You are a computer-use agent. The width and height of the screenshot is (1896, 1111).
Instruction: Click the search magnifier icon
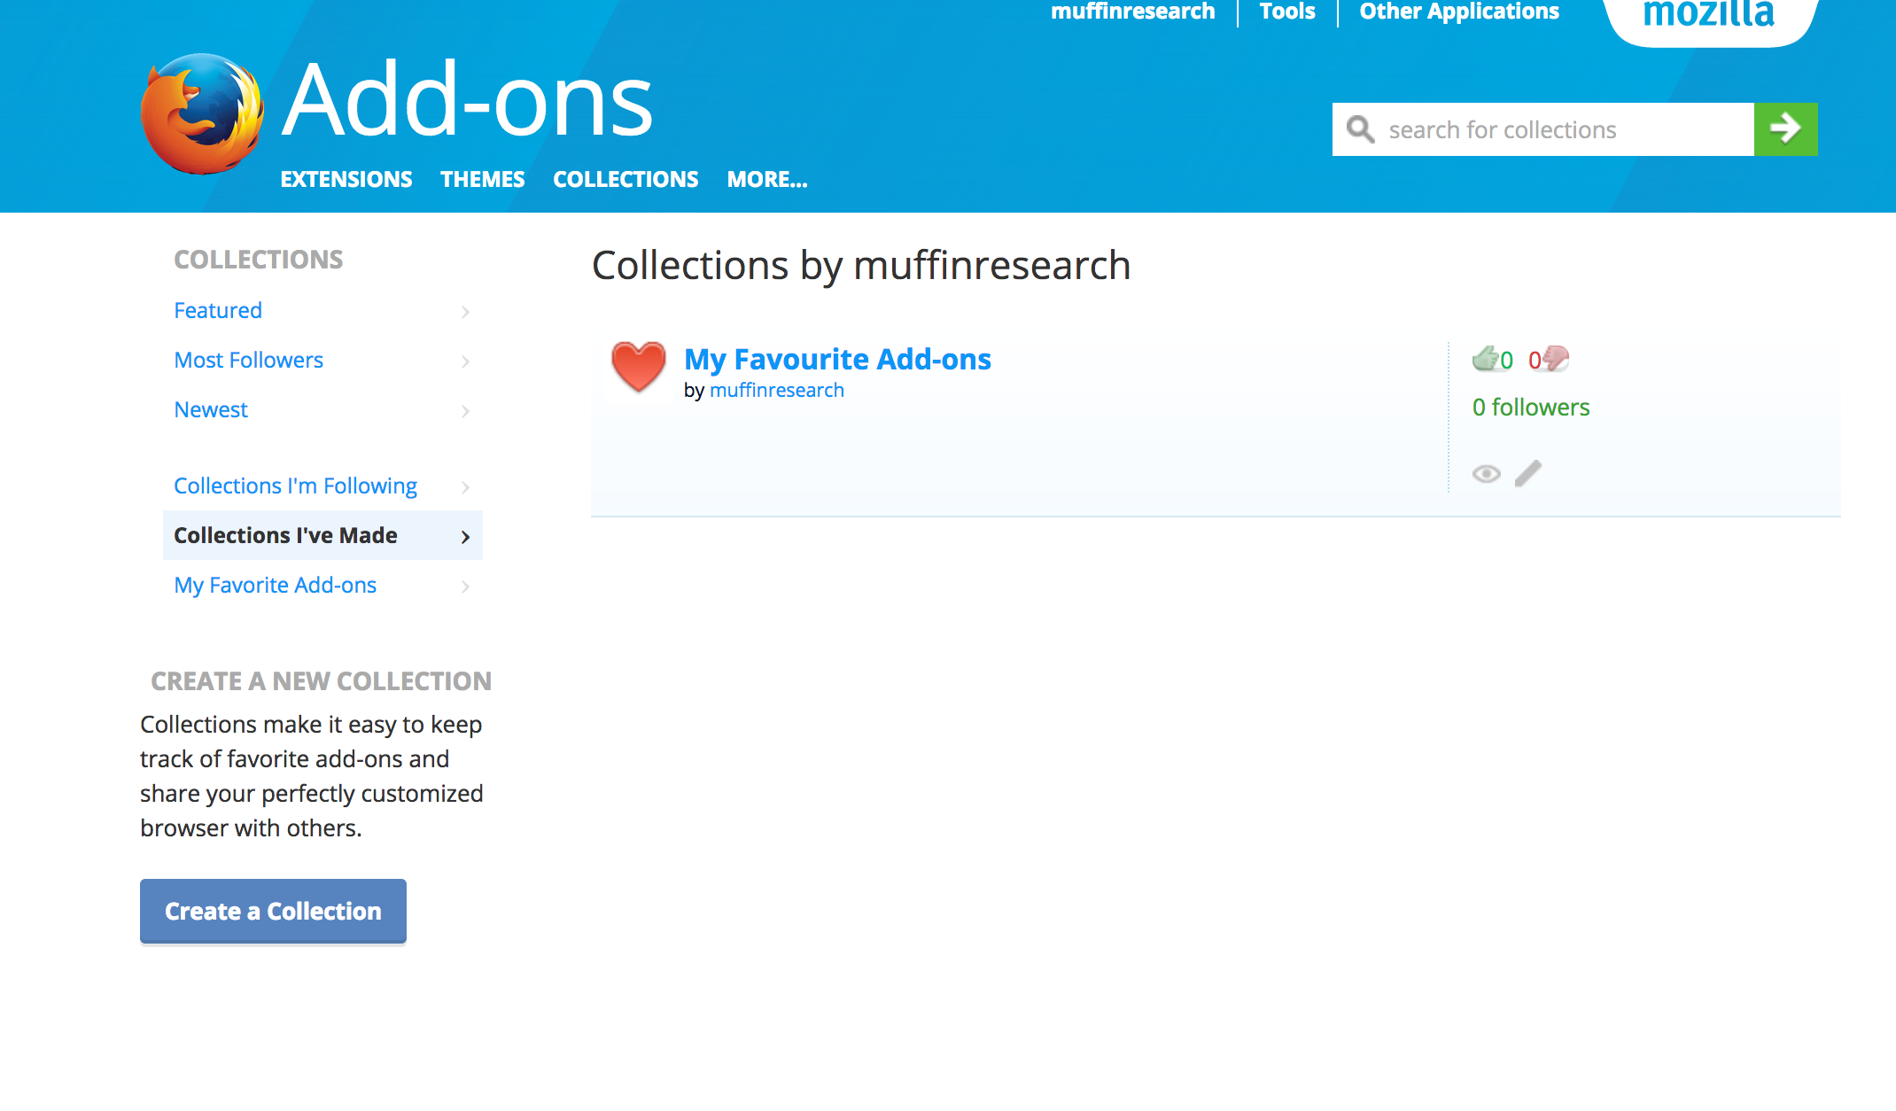pos(1360,129)
